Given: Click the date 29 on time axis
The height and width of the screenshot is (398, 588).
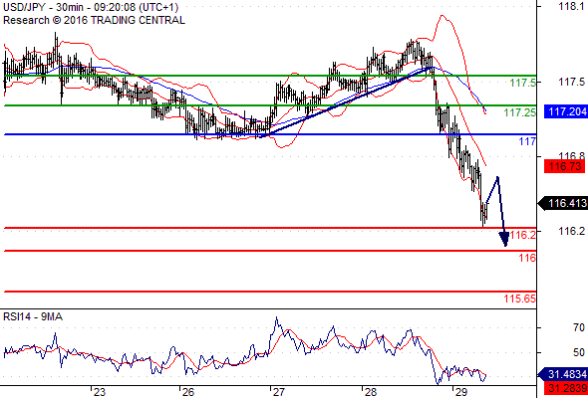Looking at the screenshot, I should coord(461,392).
